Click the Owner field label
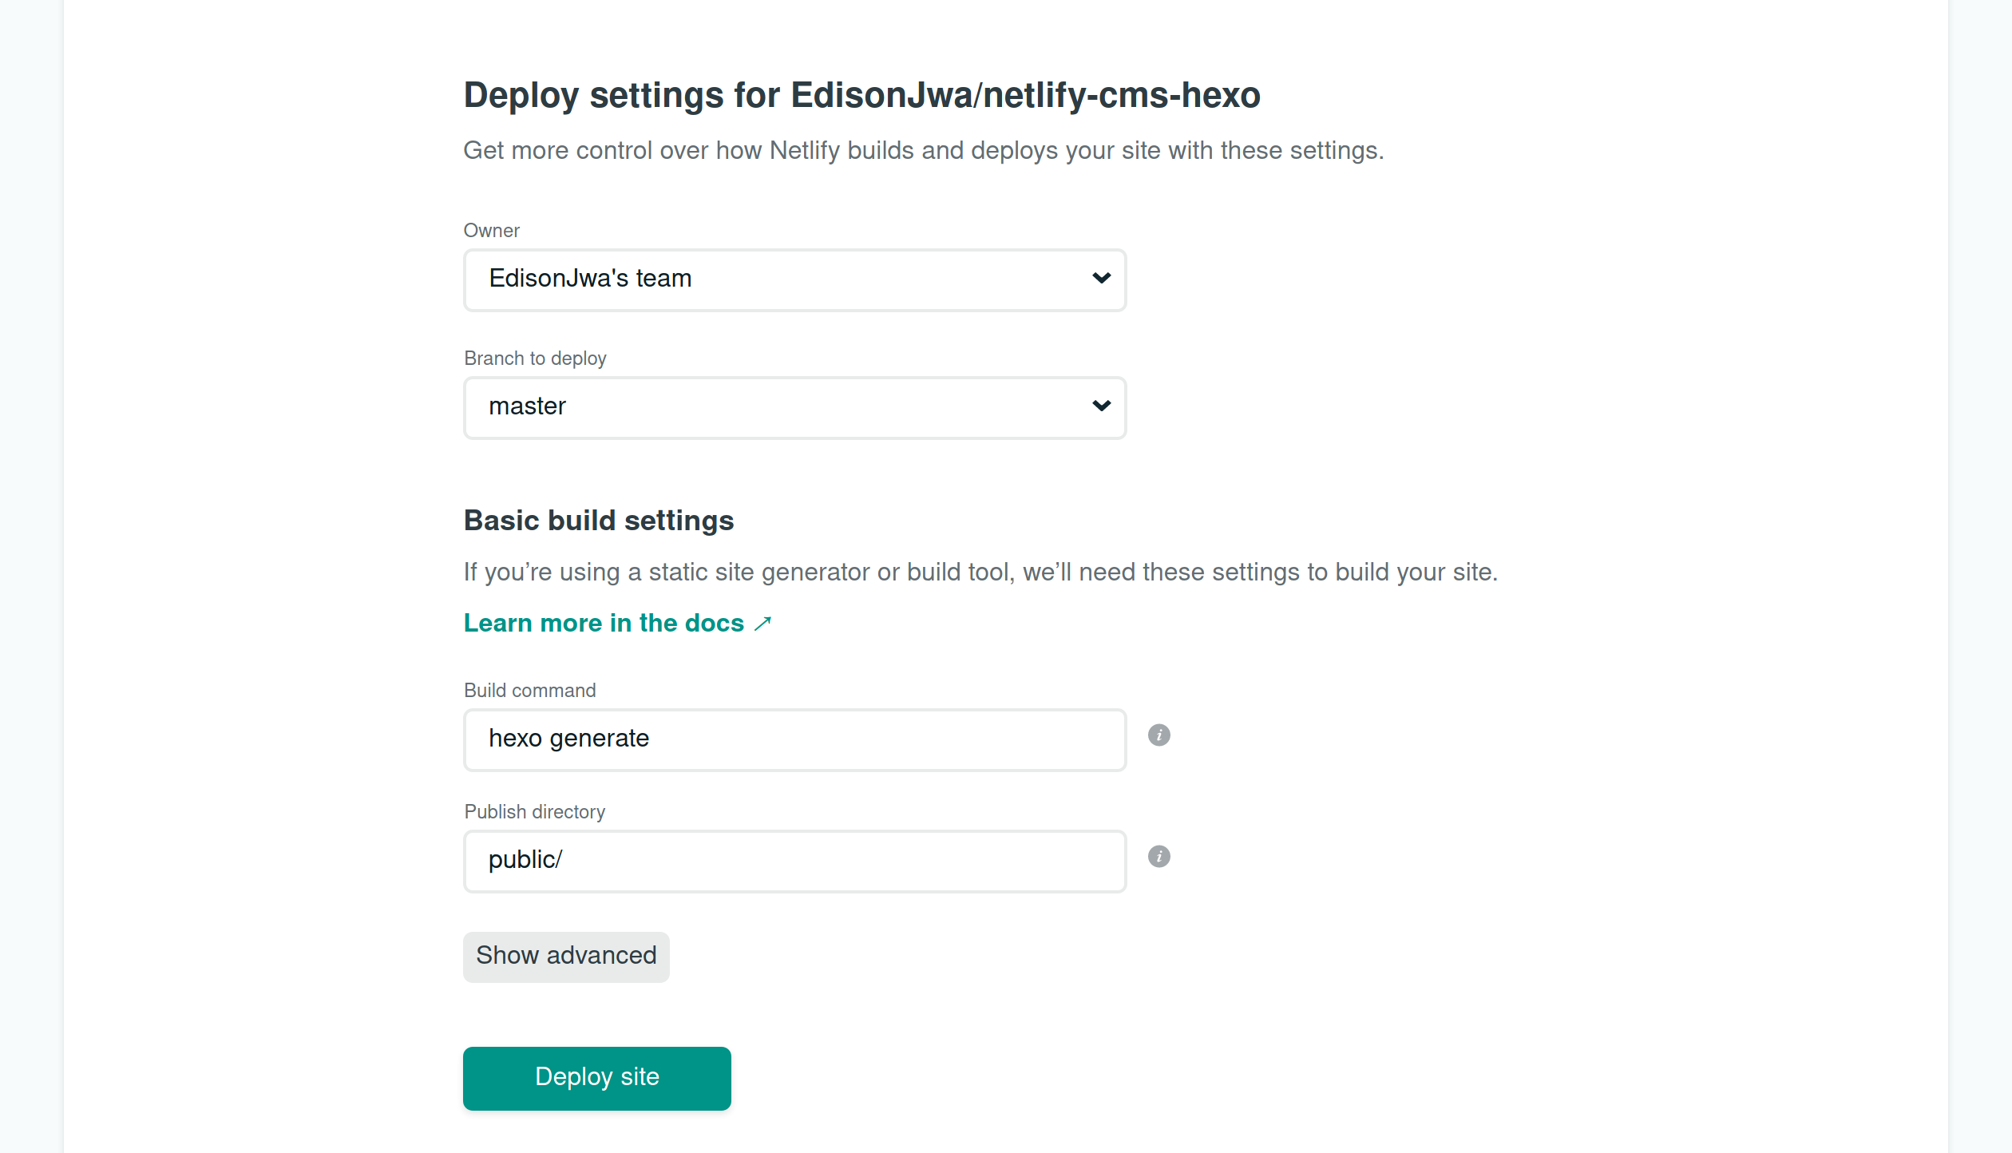2012x1153 pixels. click(x=491, y=231)
